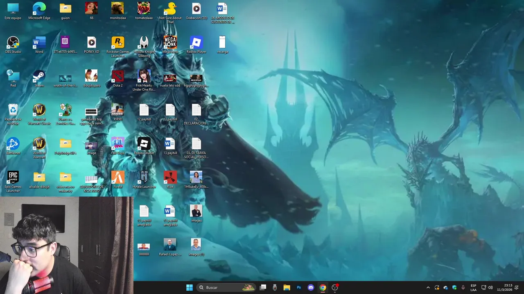Switch to Google Chrome on the taskbar
Screen dimensions: 524x294
tap(323, 287)
